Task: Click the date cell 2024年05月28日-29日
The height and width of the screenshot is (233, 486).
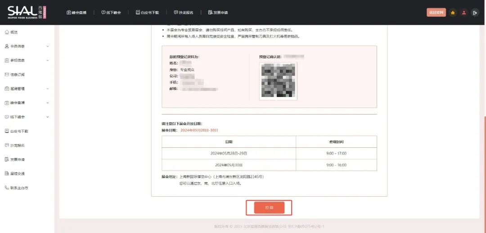Action: [x=229, y=153]
